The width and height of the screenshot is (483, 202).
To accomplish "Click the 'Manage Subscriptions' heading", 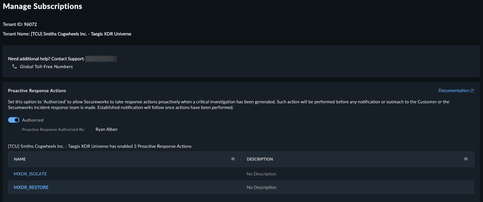I will [x=42, y=6].
